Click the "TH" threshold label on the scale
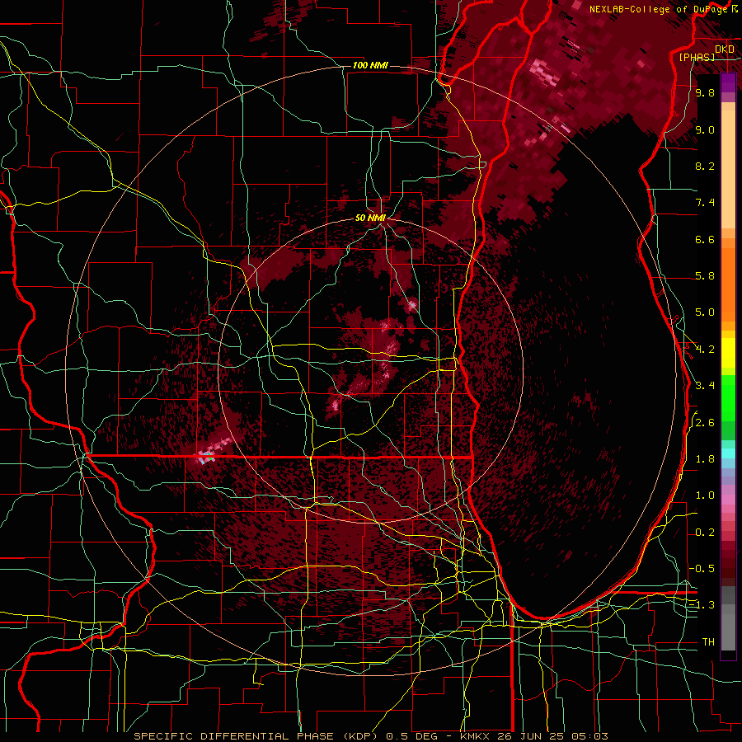Screen dimensions: 742x742 [708, 642]
